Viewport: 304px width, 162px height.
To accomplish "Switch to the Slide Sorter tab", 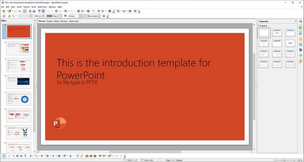I will (x=74, y=21).
